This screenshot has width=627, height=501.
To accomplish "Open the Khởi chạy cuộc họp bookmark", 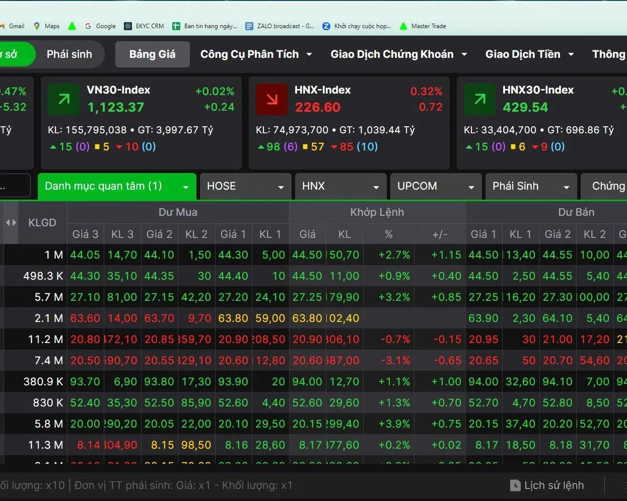I will [357, 26].
